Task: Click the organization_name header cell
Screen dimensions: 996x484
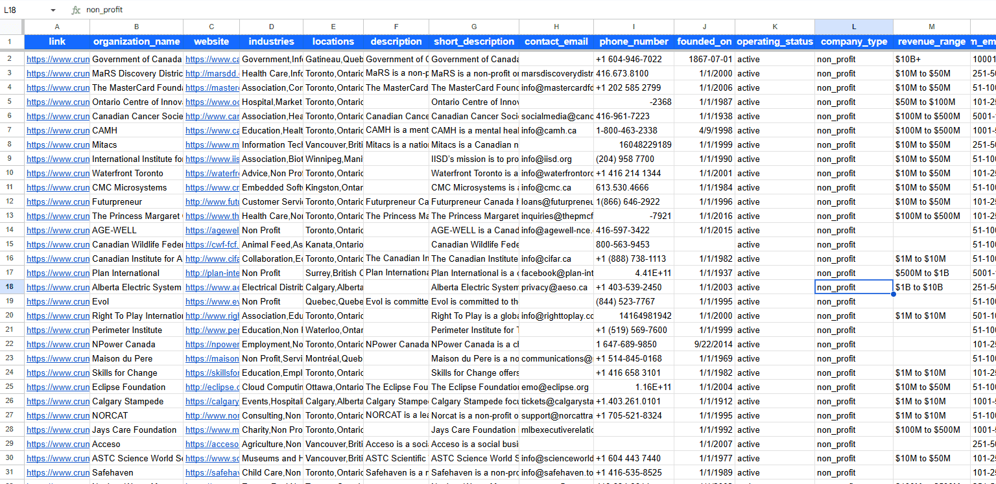Action: pos(136,41)
